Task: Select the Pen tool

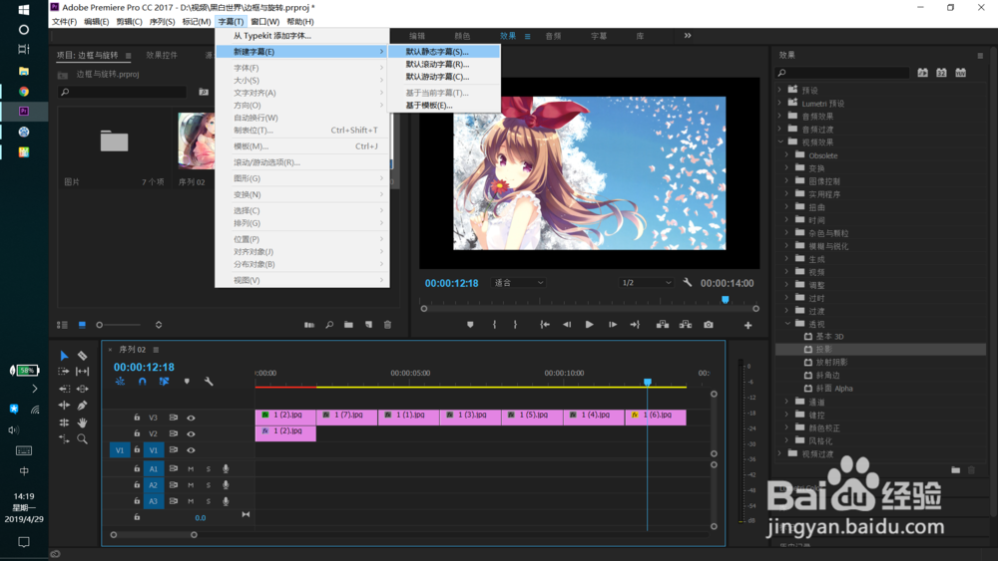Action: 82,406
